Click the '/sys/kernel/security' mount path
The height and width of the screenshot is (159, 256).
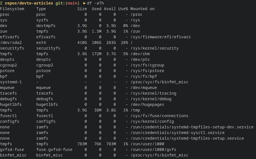click(154, 48)
